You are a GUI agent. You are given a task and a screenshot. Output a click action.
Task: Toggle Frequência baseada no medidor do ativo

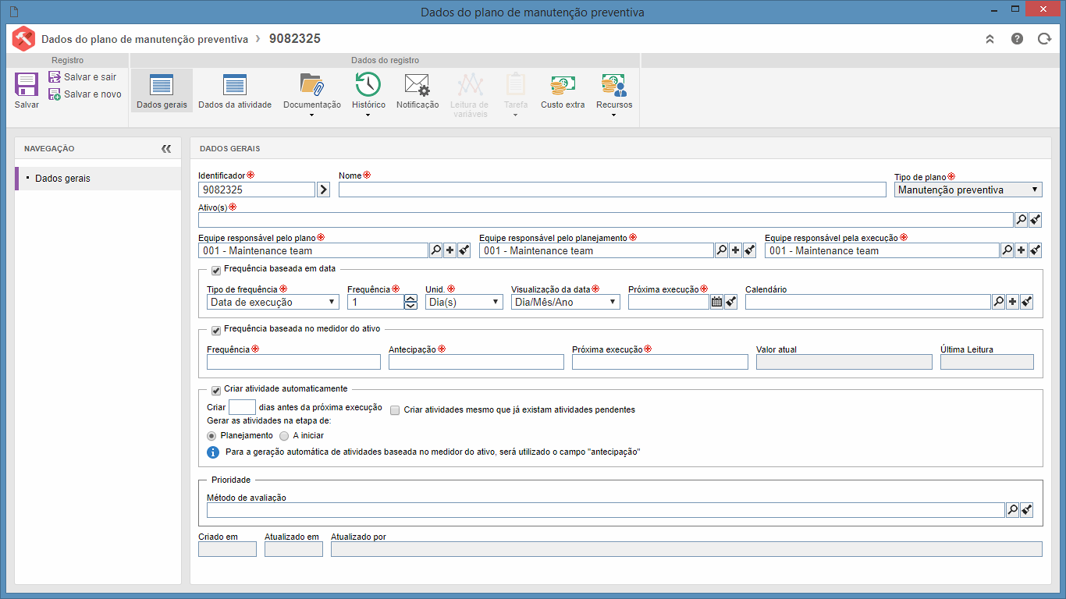coord(216,331)
